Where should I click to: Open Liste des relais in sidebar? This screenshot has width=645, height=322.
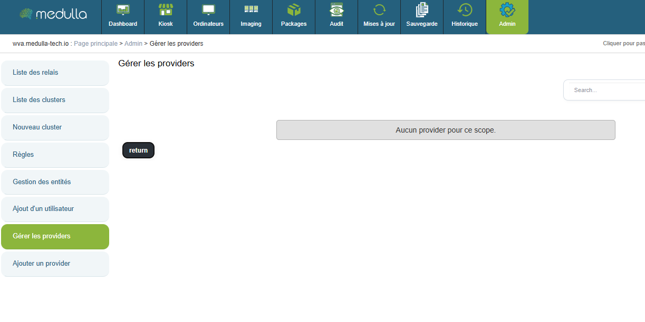[x=55, y=73]
